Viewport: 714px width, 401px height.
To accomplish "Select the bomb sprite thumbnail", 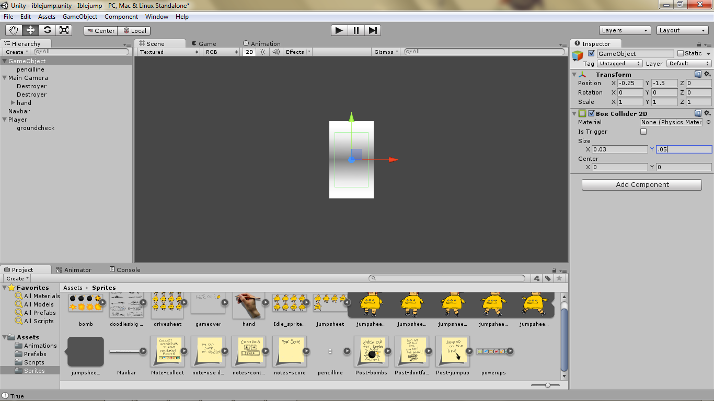I will [x=85, y=303].
